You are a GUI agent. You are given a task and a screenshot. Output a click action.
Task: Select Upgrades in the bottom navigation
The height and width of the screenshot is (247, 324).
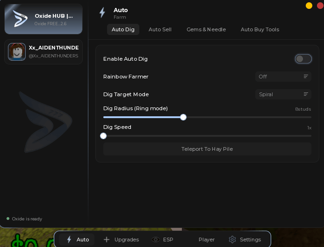pos(121,240)
